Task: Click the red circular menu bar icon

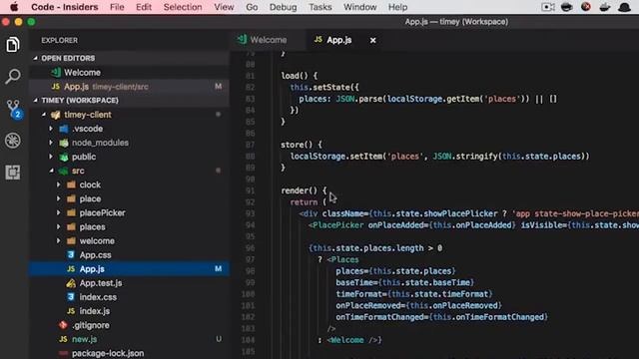Action: [x=586, y=7]
